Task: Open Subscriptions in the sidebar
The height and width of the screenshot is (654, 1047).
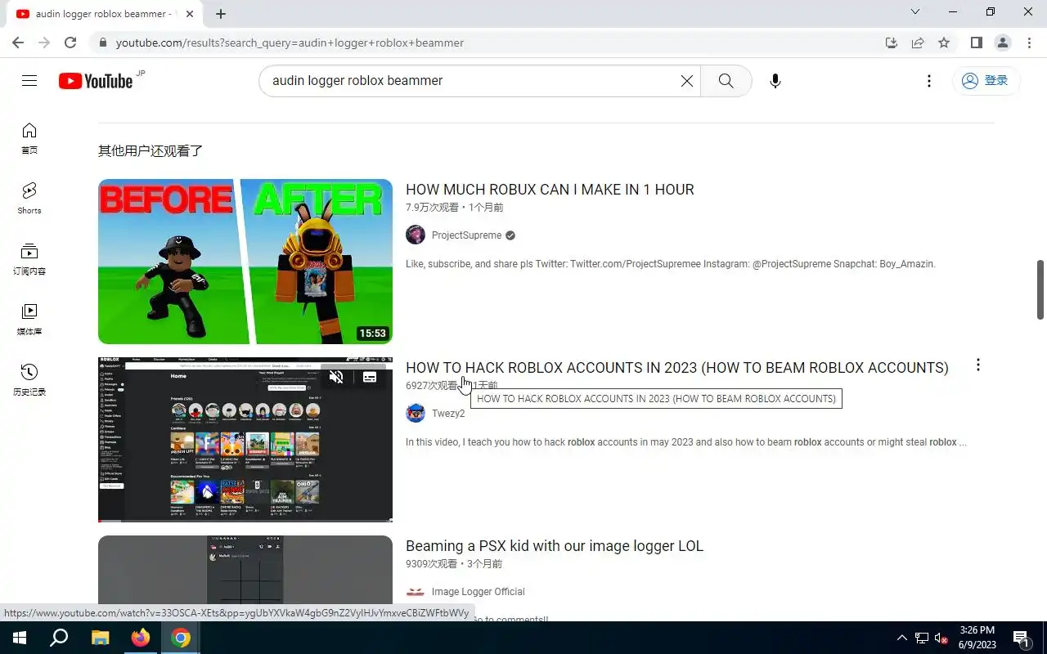Action: [x=29, y=259]
